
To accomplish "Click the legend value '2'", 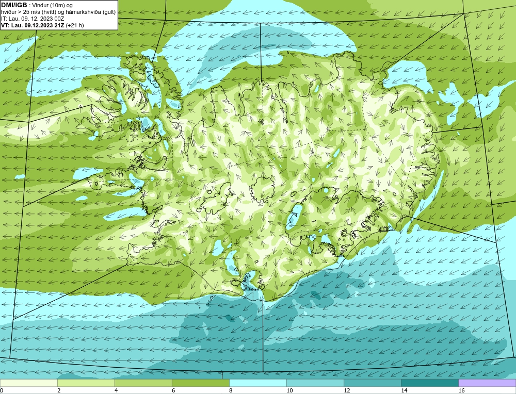I will [x=59, y=390].
